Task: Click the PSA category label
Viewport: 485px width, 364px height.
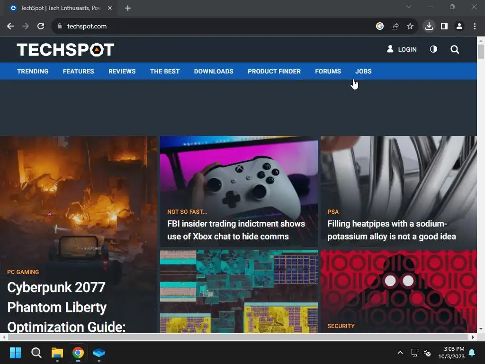Action: click(333, 212)
